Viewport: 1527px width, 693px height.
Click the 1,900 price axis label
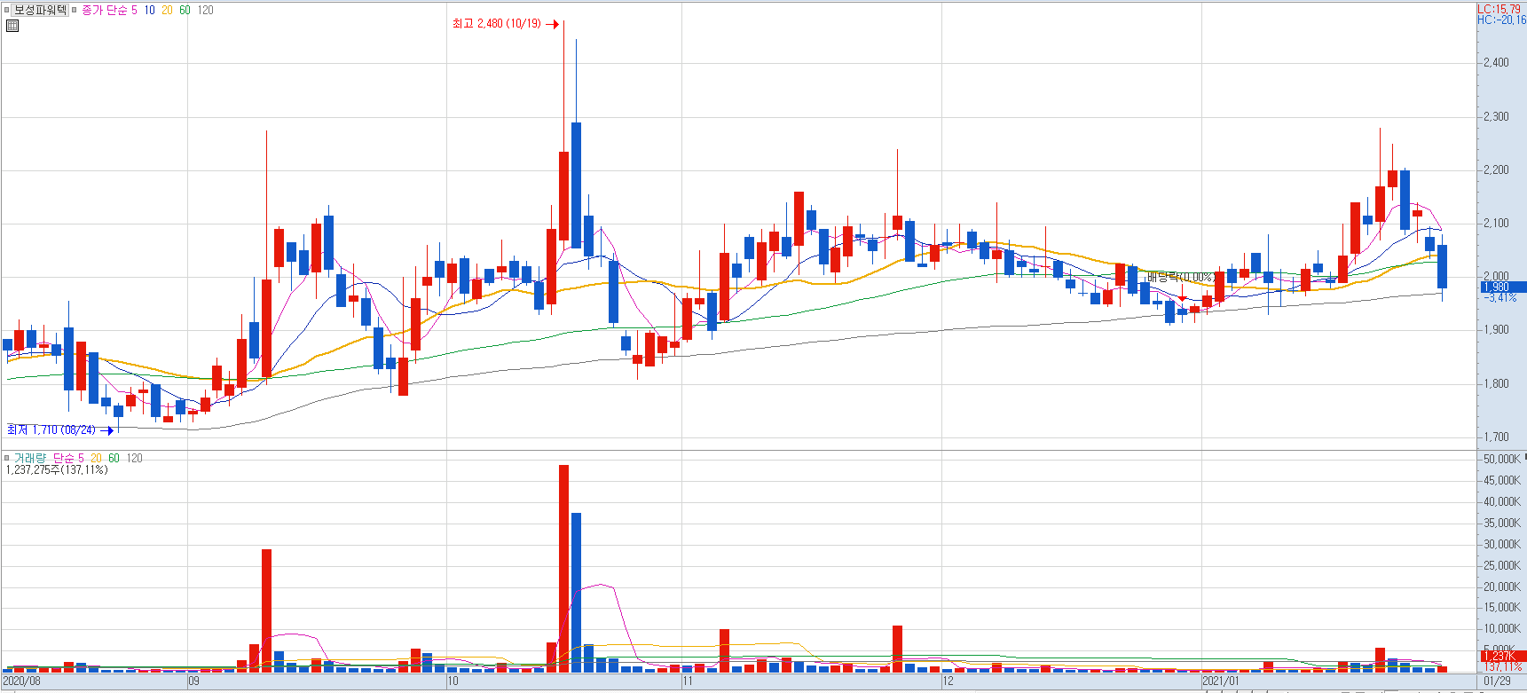1496,330
